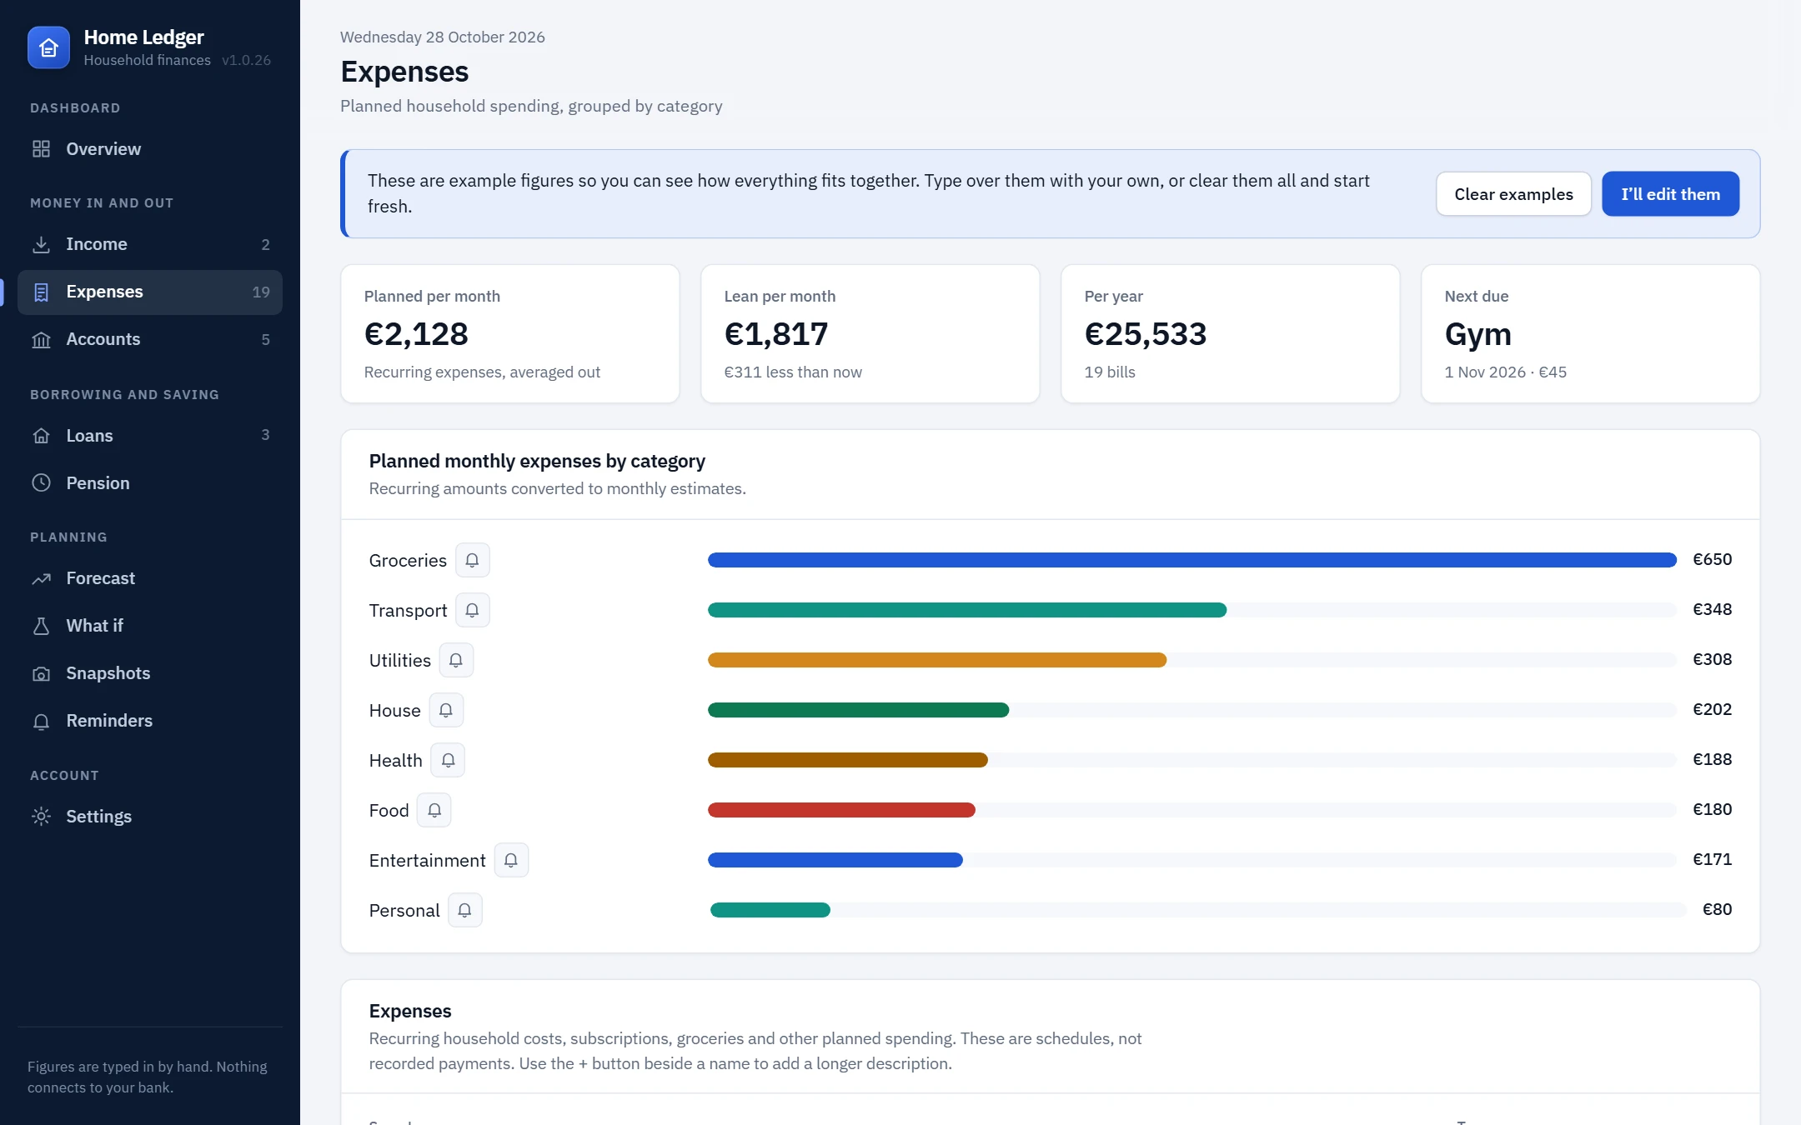Click the Expenses count badge 19

261,292
